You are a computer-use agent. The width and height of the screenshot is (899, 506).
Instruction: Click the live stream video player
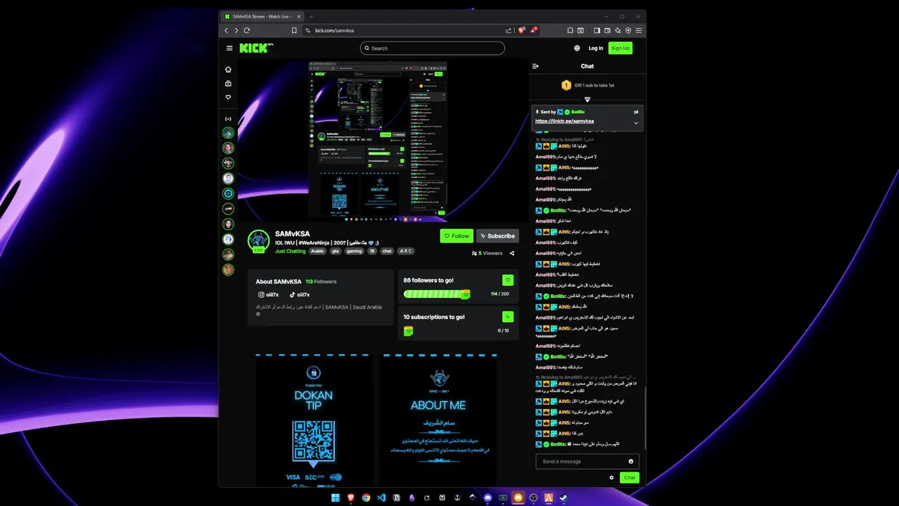(x=383, y=139)
